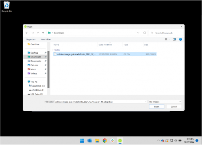This screenshot has height=145, width=202.
Task: Open the Organize menu
Action: (x=31, y=39)
